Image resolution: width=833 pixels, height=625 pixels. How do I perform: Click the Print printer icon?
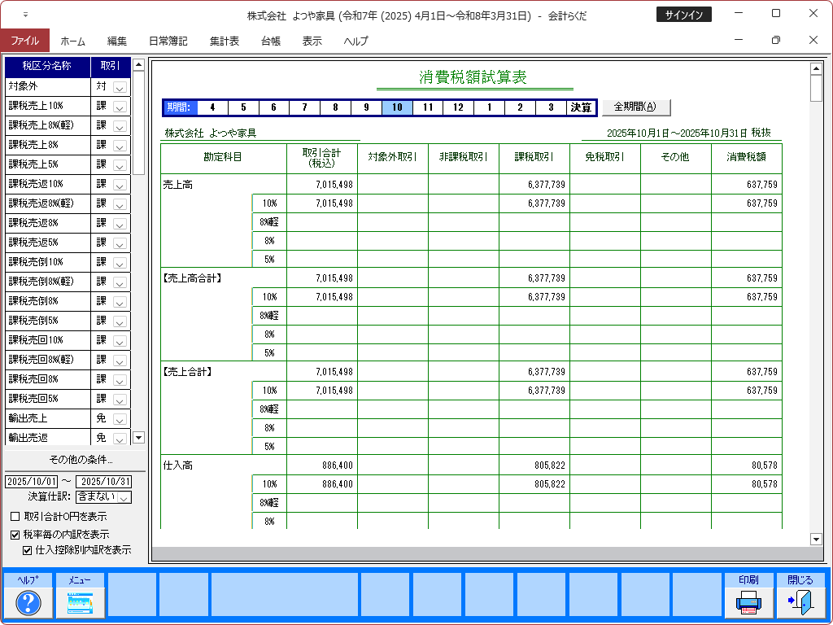click(x=748, y=602)
